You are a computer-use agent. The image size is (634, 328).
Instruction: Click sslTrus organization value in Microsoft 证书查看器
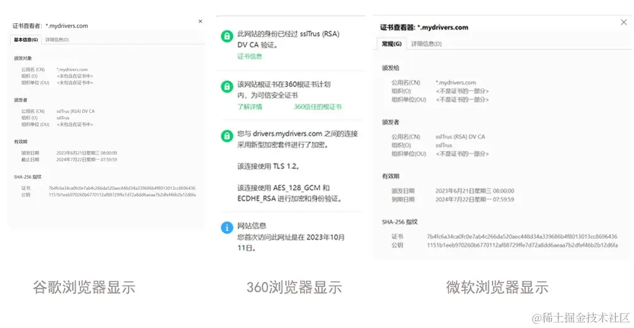coord(444,145)
